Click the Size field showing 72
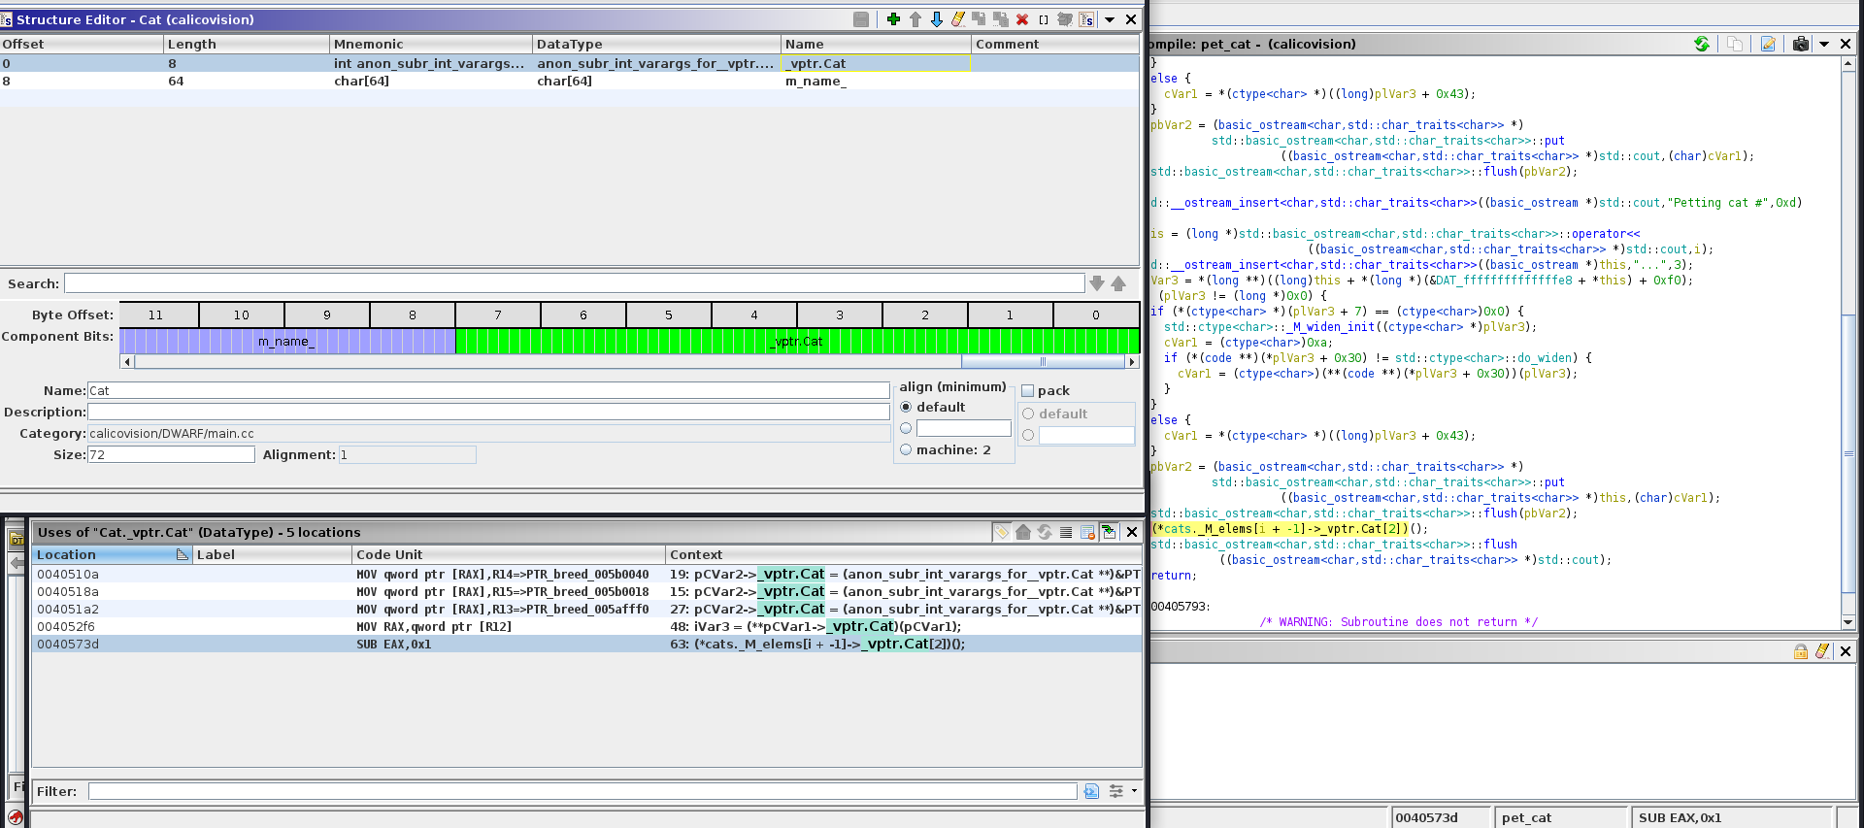 171,454
